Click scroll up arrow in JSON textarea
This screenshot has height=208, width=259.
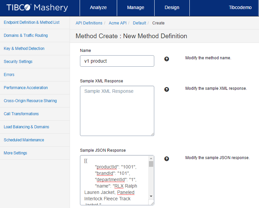point(151,158)
